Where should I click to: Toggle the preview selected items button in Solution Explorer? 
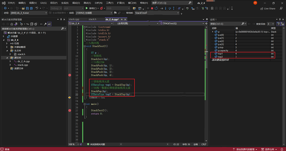point(49,24)
